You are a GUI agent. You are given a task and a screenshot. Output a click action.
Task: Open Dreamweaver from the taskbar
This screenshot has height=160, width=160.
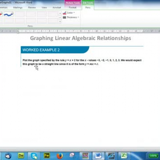click(x=21, y=156)
